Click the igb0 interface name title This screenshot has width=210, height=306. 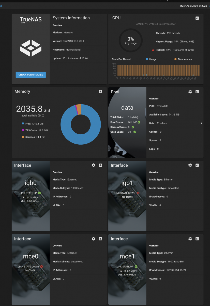31,183
